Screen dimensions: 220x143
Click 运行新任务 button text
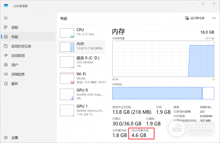point(197,18)
